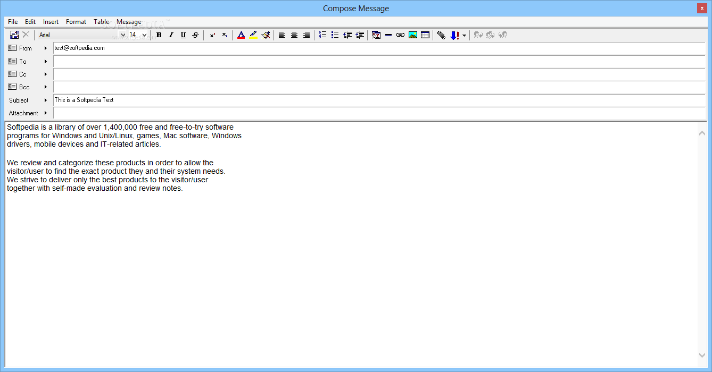This screenshot has width=712, height=372.
Task: Align text to the left
Action: [282, 35]
